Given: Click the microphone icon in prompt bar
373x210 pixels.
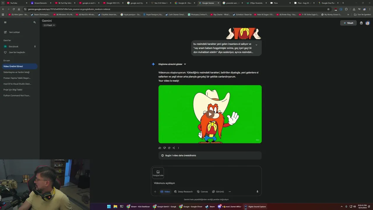Looking at the screenshot, I should [257, 192].
